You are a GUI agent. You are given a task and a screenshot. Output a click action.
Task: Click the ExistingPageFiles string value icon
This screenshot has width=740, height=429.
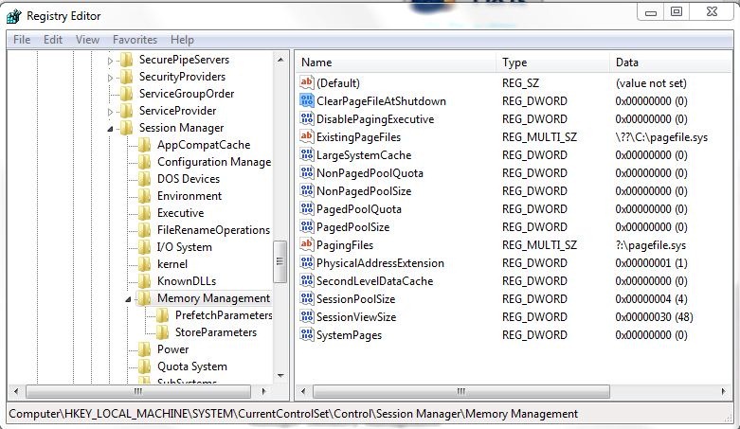pos(306,137)
